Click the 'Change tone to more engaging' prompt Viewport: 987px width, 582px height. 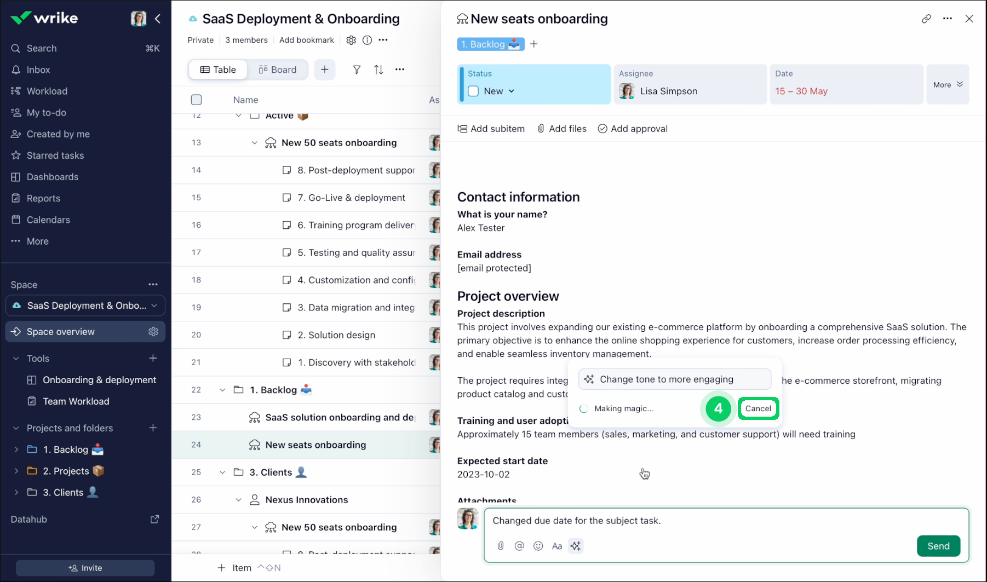click(x=675, y=379)
